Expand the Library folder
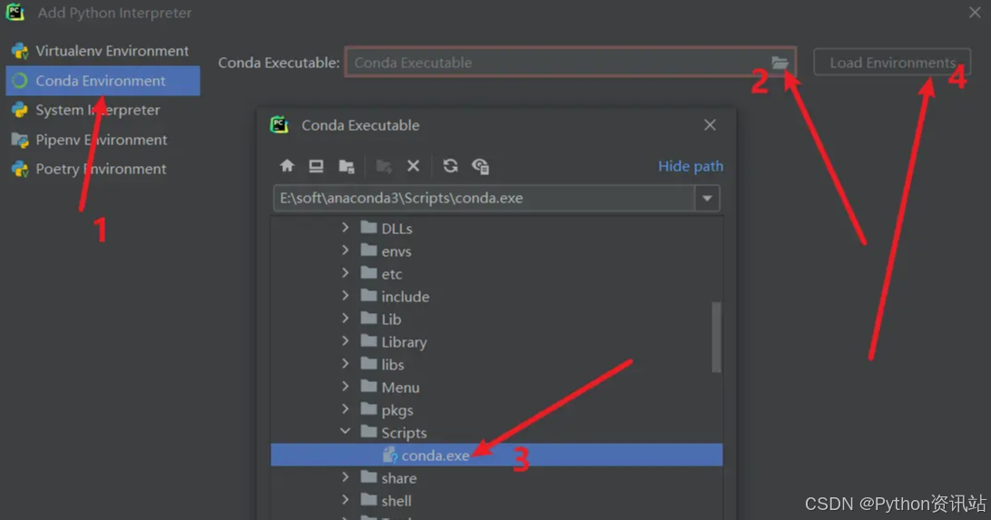The width and height of the screenshot is (991, 520). 345,341
